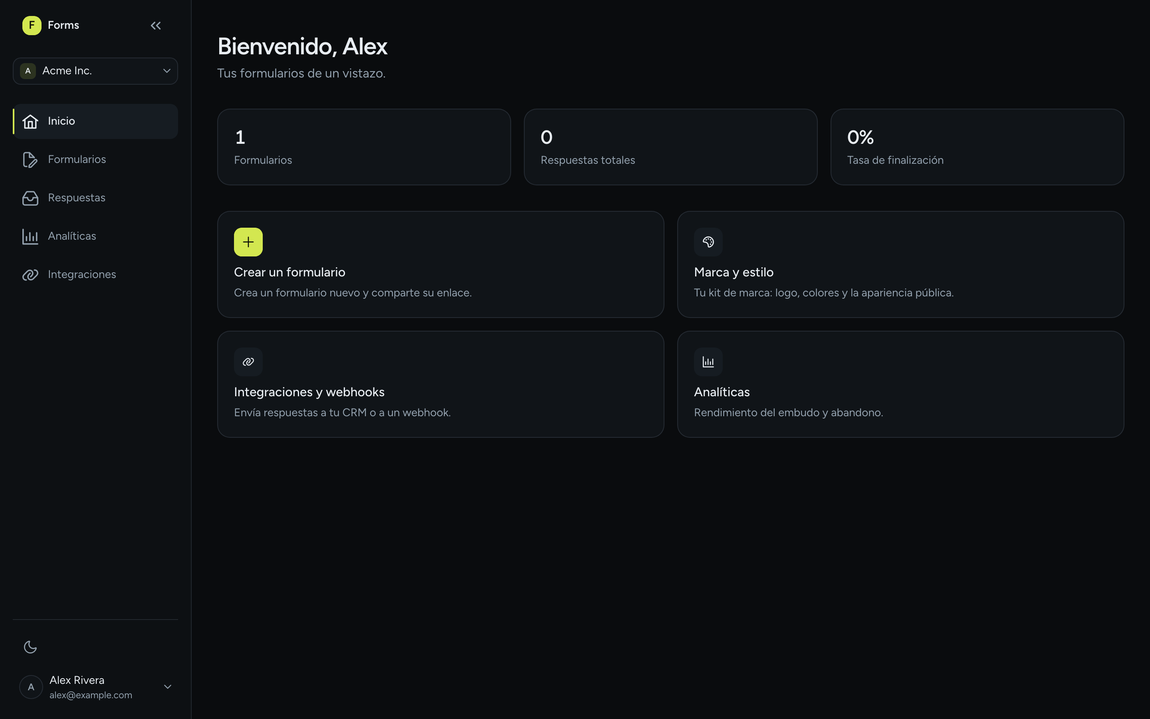Toggle dark mode with the moon icon
Image resolution: width=1150 pixels, height=719 pixels.
[x=30, y=647]
